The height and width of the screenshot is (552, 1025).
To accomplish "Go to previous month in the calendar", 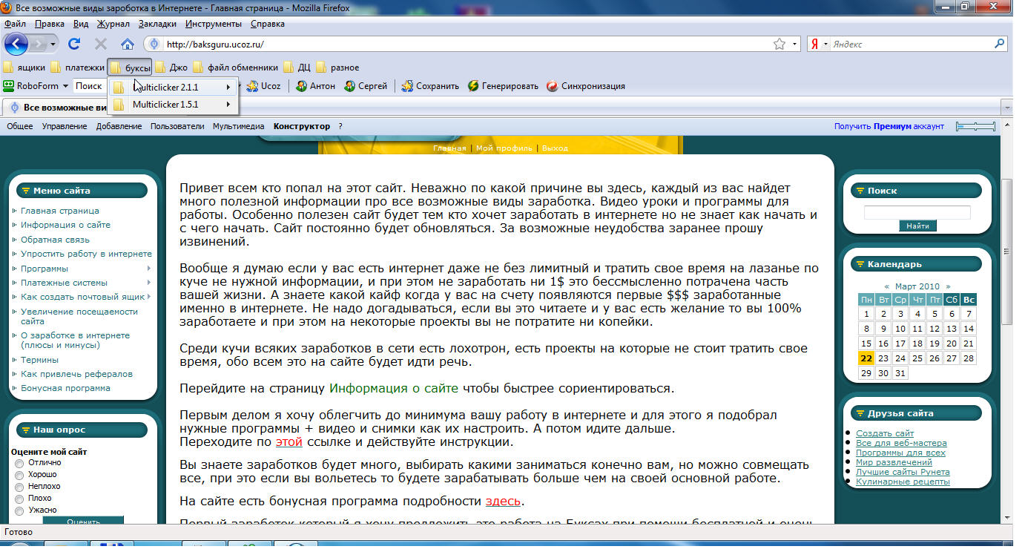I will pyautogui.click(x=887, y=286).
